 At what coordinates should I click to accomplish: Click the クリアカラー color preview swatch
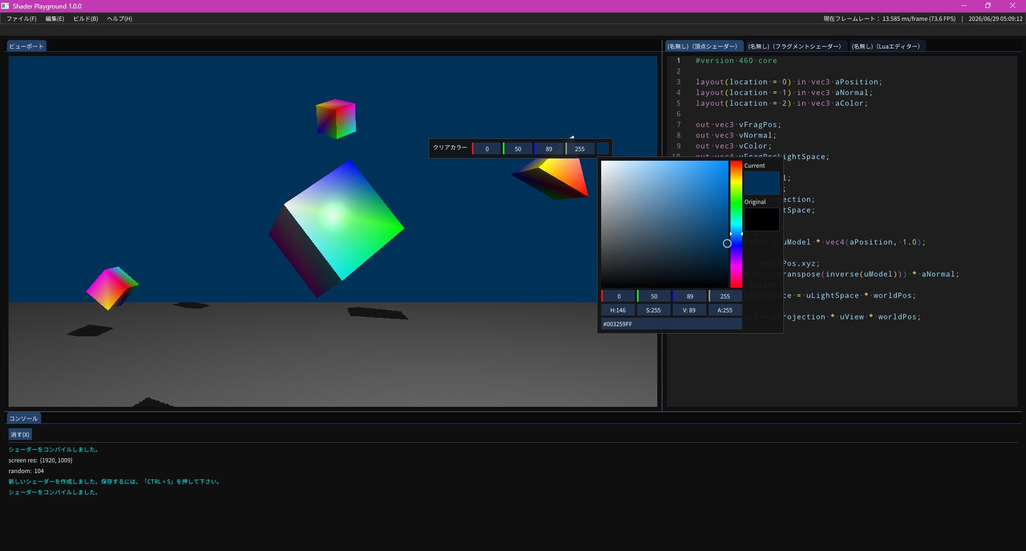click(x=603, y=148)
